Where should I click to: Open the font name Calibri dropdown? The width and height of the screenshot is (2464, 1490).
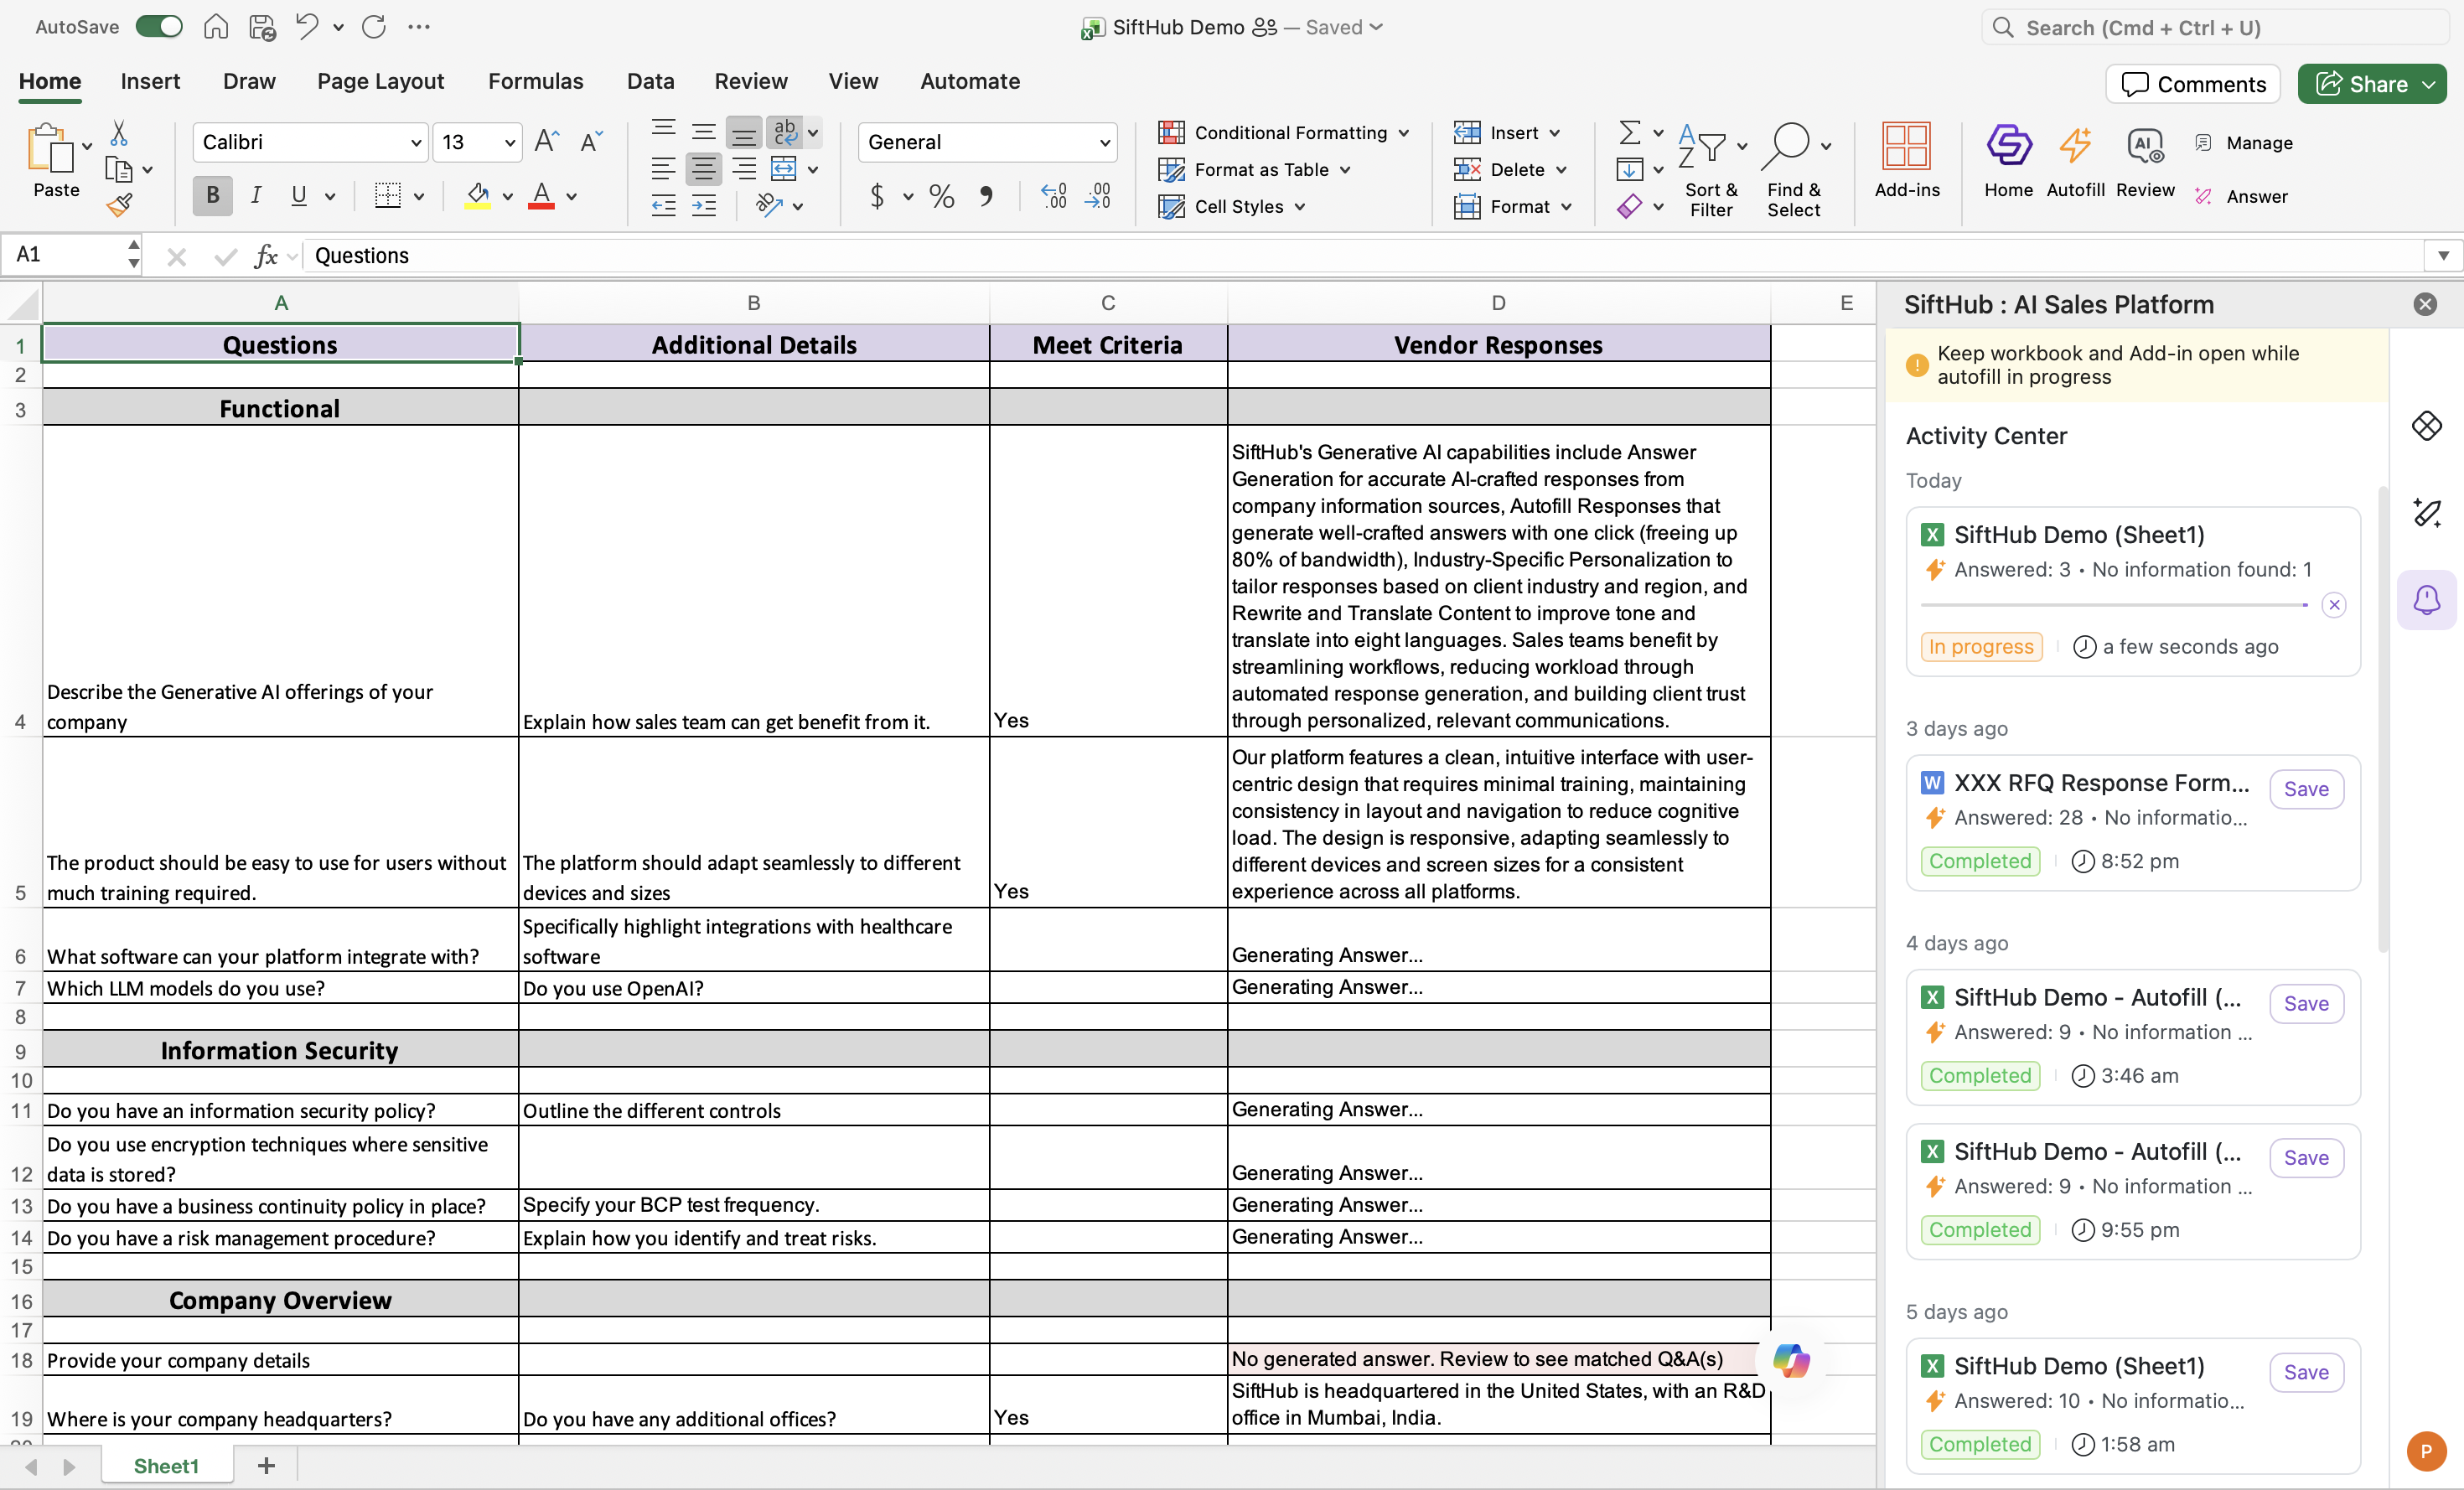tap(416, 143)
